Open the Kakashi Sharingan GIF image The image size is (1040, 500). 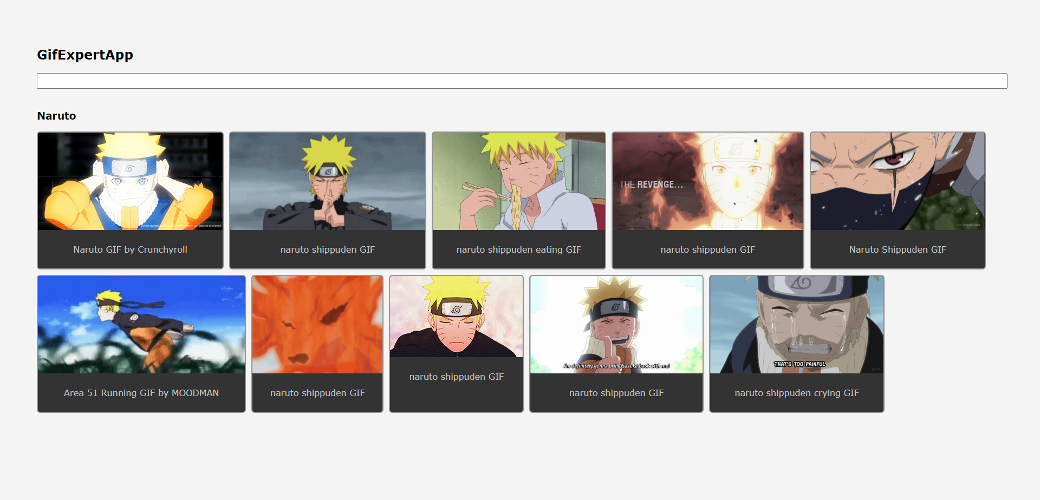click(898, 181)
